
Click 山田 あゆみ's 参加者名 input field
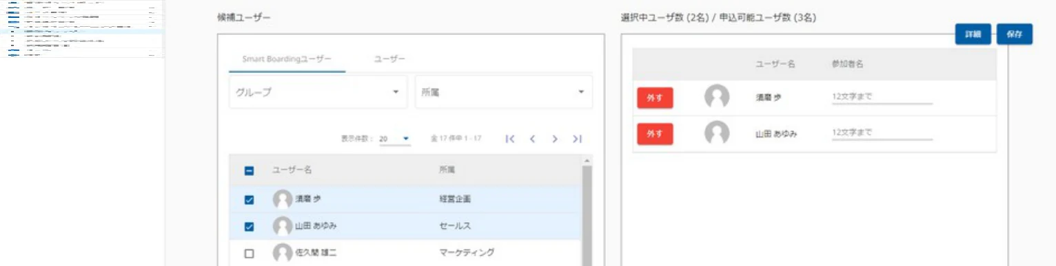click(882, 133)
